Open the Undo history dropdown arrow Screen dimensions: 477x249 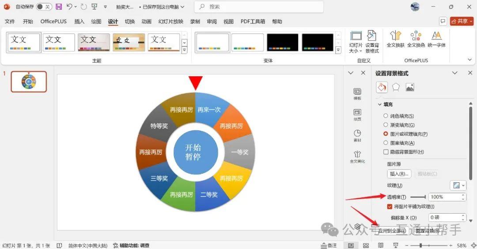click(76, 6)
